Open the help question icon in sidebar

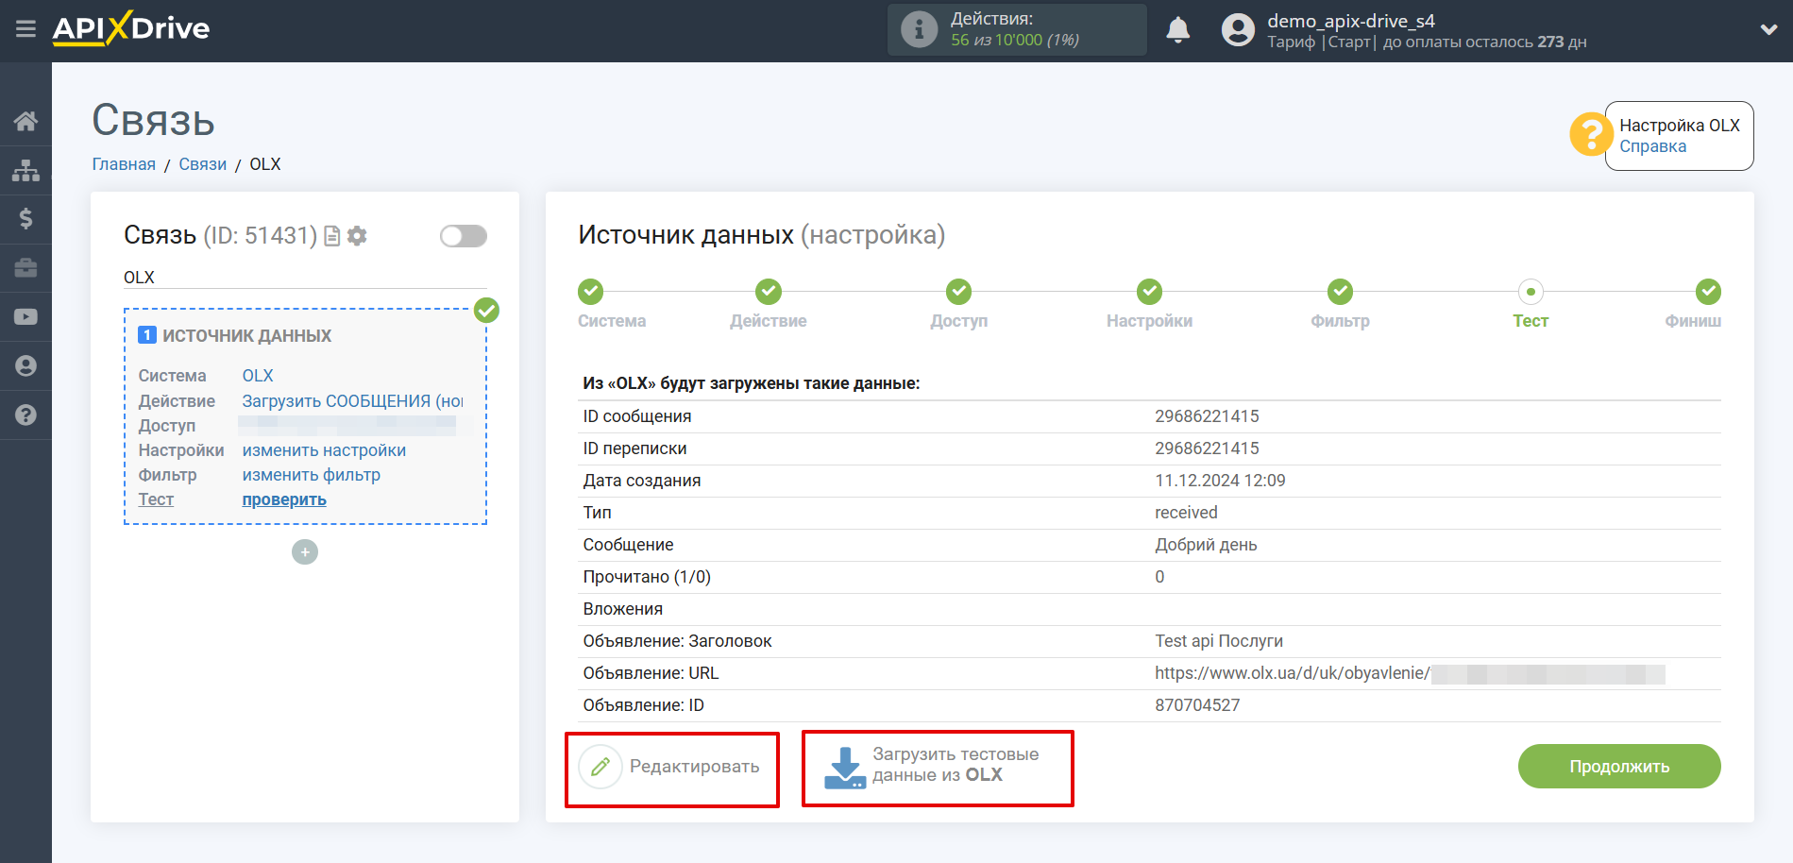[25, 415]
